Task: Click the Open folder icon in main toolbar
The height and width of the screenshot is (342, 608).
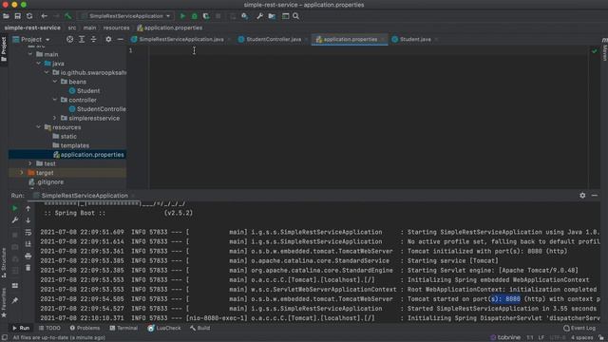Action: (6, 16)
